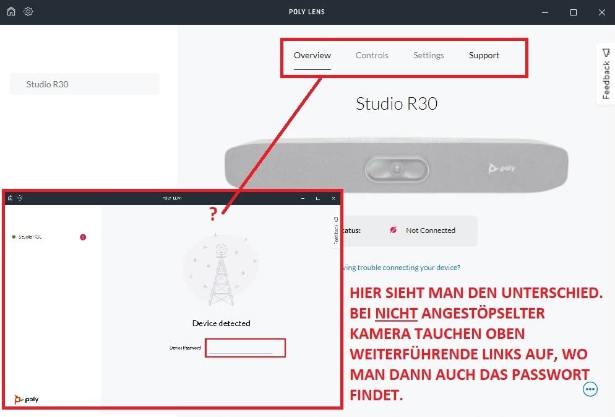
Task: Go to the Settings tab
Action: point(429,55)
